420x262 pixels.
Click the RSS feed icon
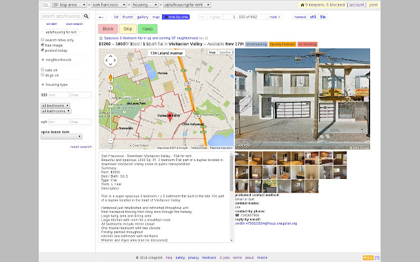point(368,257)
